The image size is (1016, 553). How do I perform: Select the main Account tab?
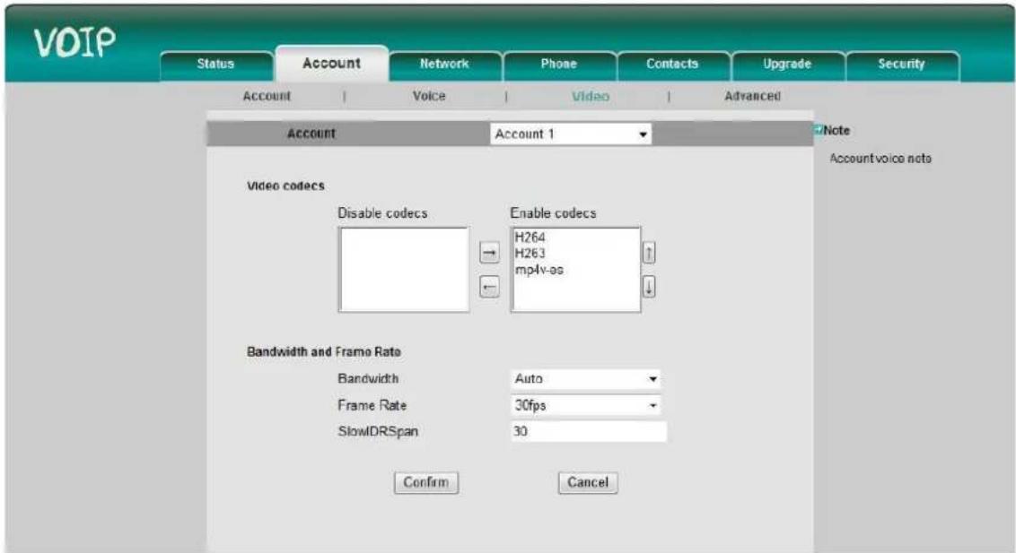(x=332, y=64)
